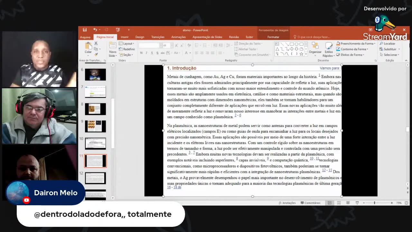
Task: Select the star shape in gallery
Action: (x=301, y=54)
